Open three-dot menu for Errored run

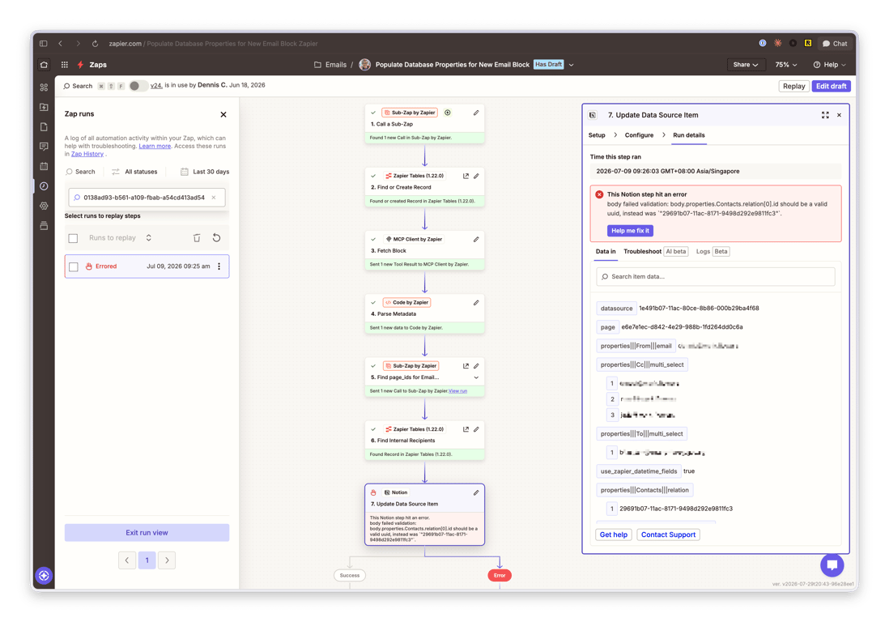click(x=219, y=266)
